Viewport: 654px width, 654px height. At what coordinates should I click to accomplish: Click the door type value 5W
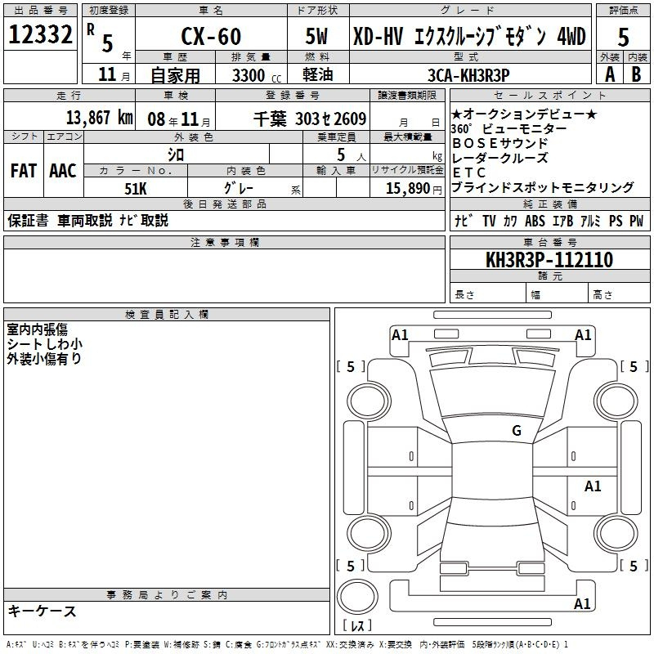pyautogui.click(x=316, y=36)
